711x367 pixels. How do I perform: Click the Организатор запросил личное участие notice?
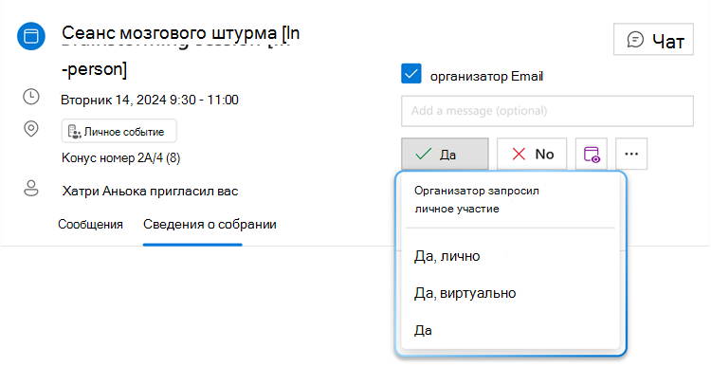click(477, 199)
